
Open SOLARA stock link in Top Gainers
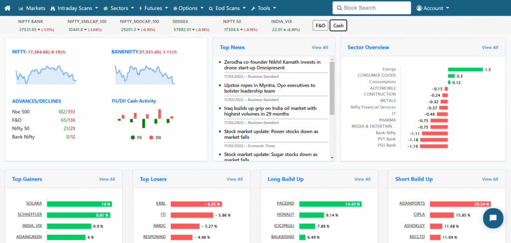point(34,204)
